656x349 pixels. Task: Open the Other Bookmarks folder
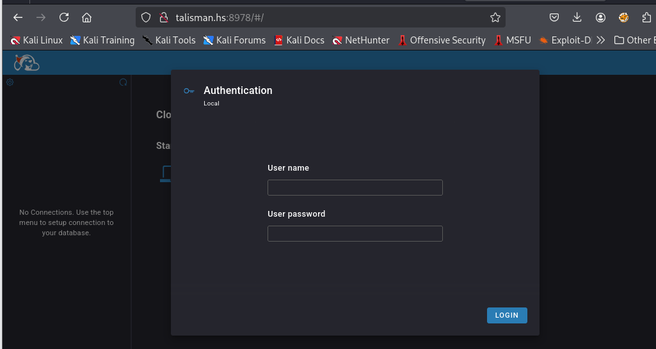pyautogui.click(x=632, y=40)
